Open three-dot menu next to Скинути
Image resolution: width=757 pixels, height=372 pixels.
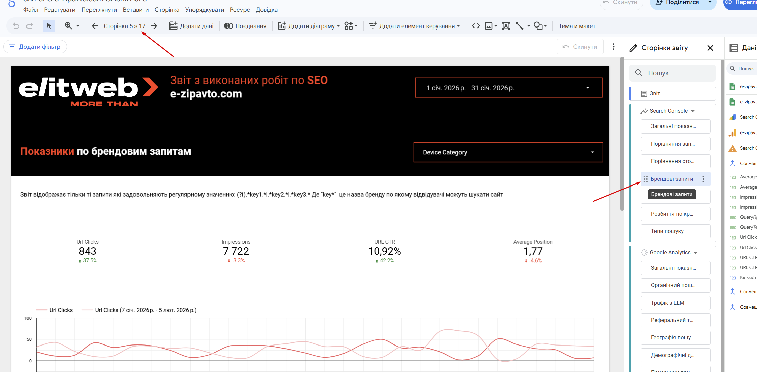pos(613,47)
